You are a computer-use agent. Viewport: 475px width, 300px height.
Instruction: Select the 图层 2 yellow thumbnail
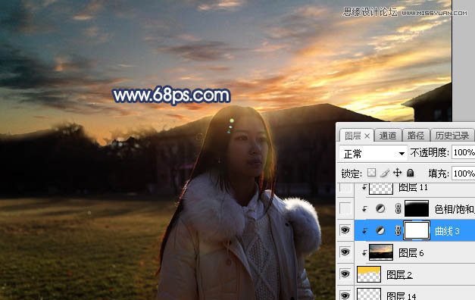pyautogui.click(x=369, y=274)
